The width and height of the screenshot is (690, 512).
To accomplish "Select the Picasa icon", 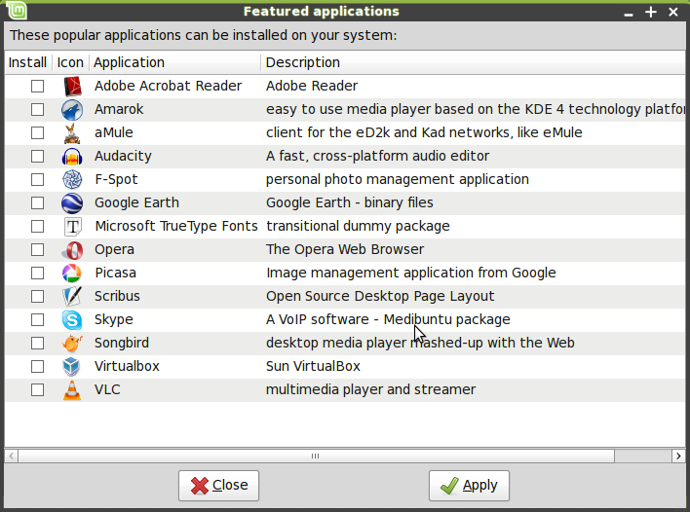I will [x=72, y=274].
